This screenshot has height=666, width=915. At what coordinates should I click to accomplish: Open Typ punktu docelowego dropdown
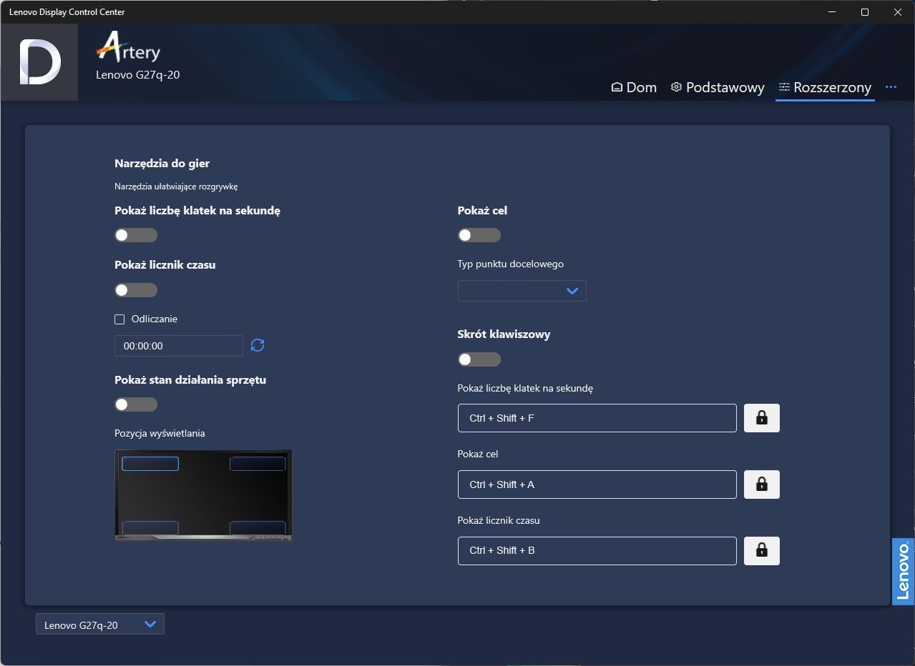(x=522, y=291)
